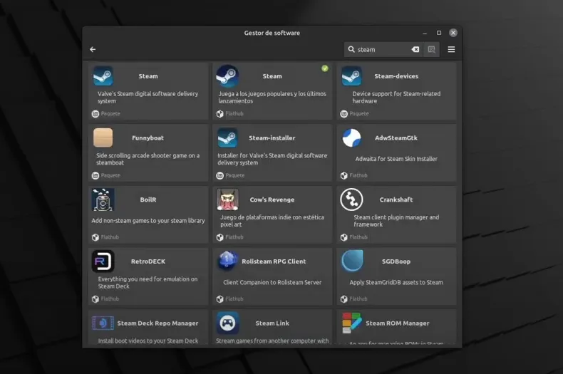
Task: Click the Steam Deck Repo Manager icon
Action: click(103, 323)
